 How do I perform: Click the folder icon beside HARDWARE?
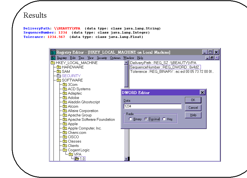pos(59,67)
